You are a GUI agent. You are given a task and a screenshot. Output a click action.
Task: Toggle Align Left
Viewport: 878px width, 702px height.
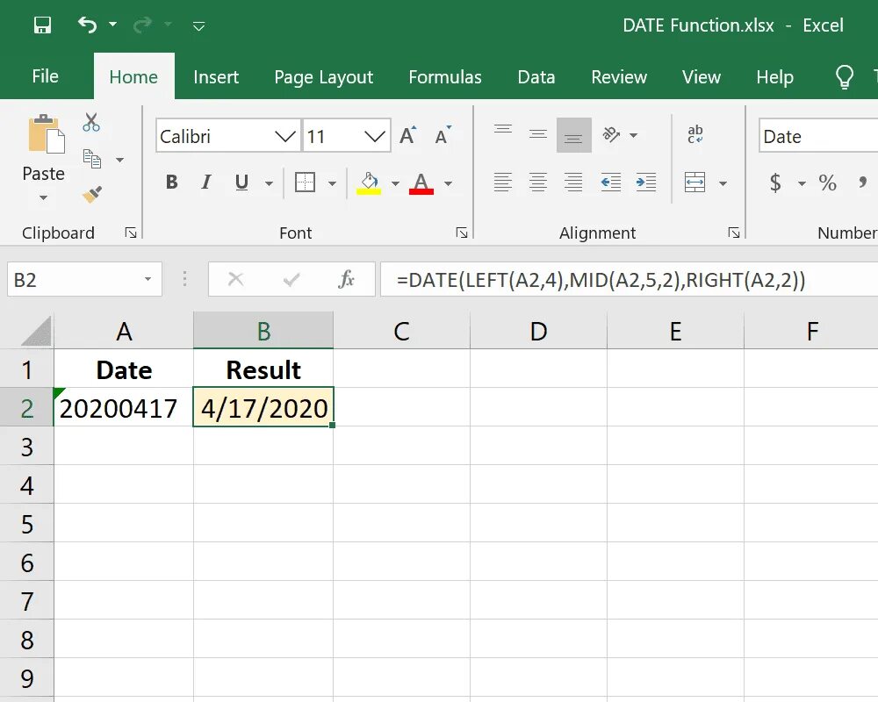click(503, 183)
